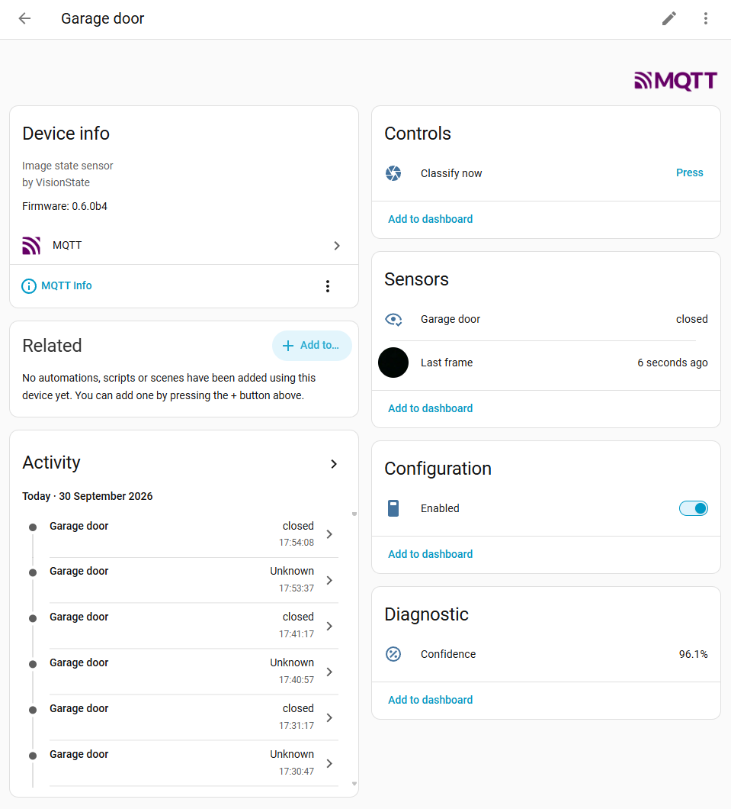Click the Add to... button in Related
Screen dimensions: 731x809
pos(312,346)
